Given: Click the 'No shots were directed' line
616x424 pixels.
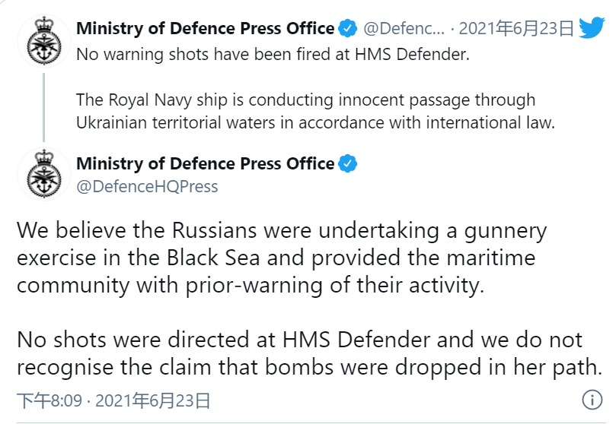Looking at the screenshot, I should [299, 339].
